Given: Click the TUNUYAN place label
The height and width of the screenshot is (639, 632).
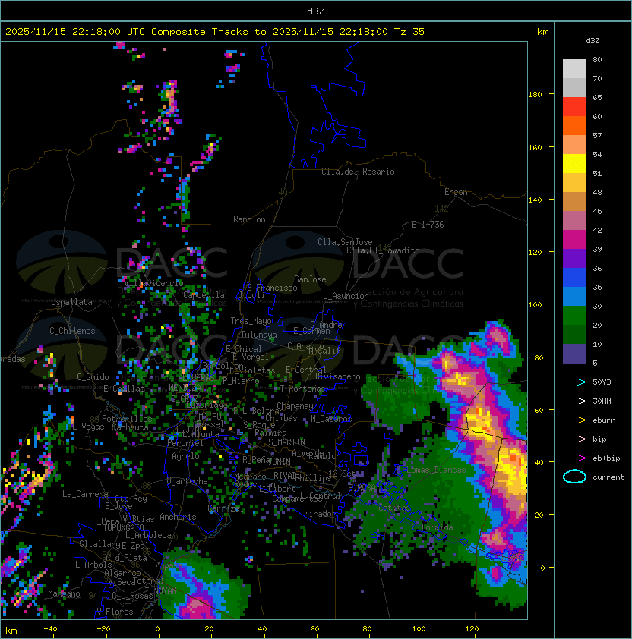Looking at the screenshot, I should click(x=161, y=590).
